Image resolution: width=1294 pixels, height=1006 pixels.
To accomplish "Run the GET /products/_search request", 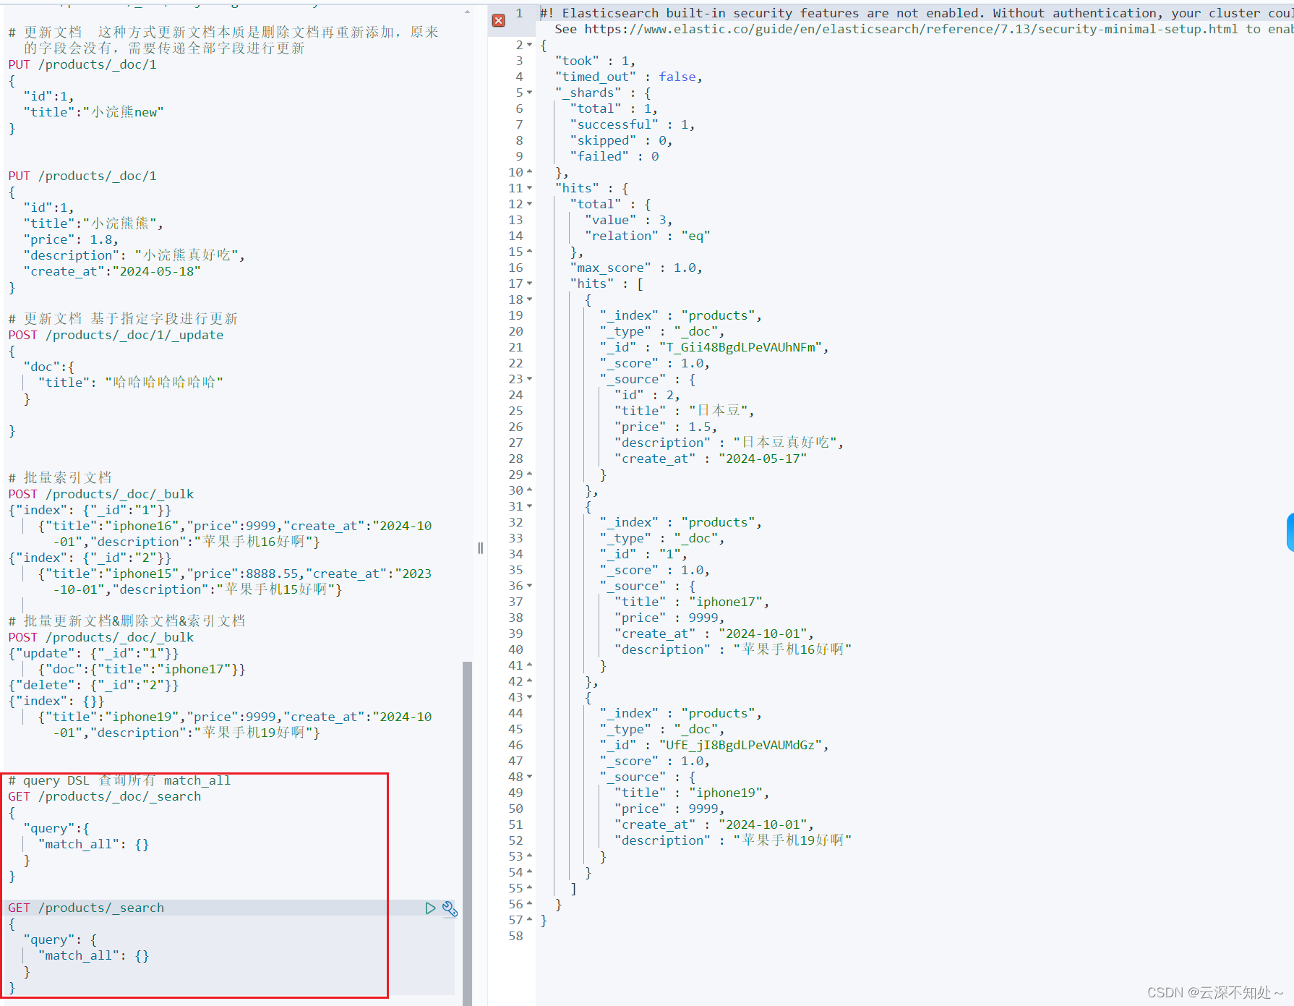I will 430,908.
